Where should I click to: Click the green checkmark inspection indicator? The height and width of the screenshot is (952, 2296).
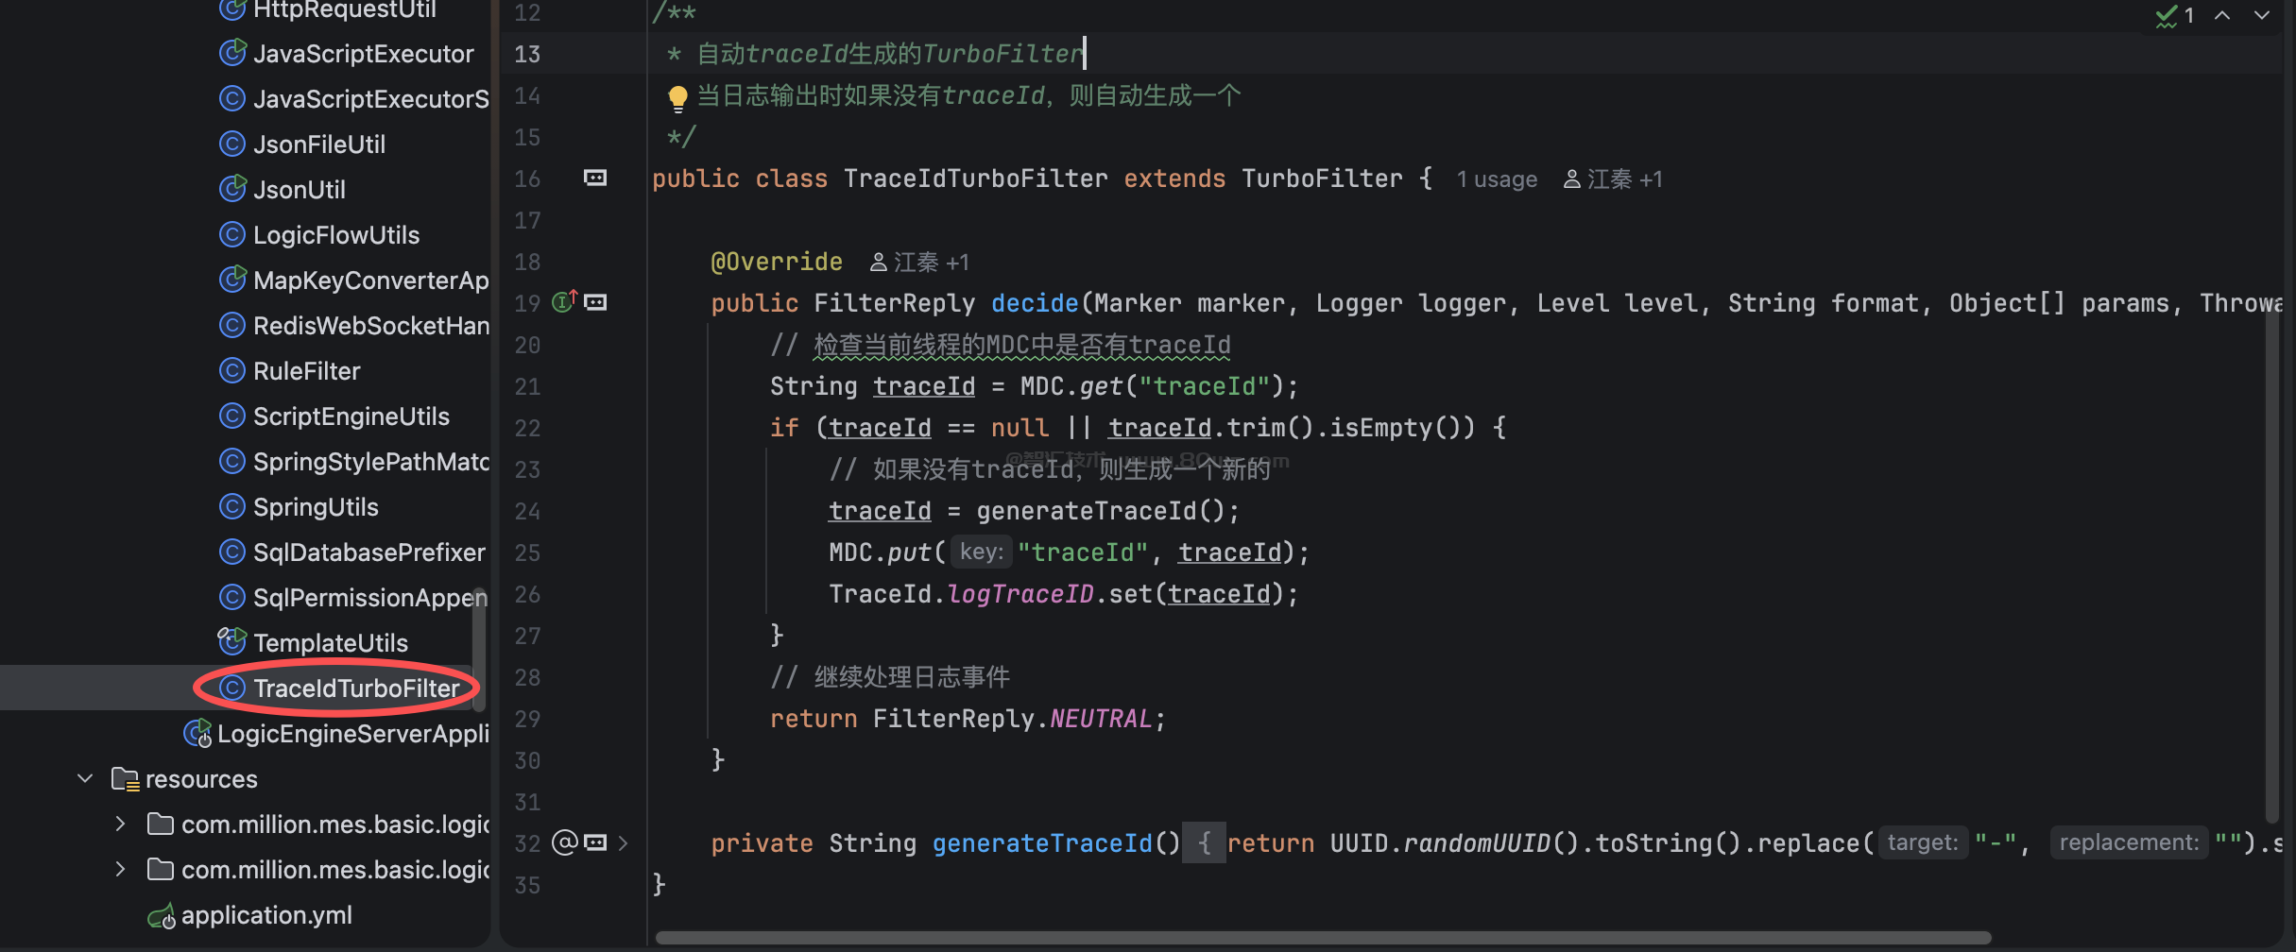pos(2167,16)
